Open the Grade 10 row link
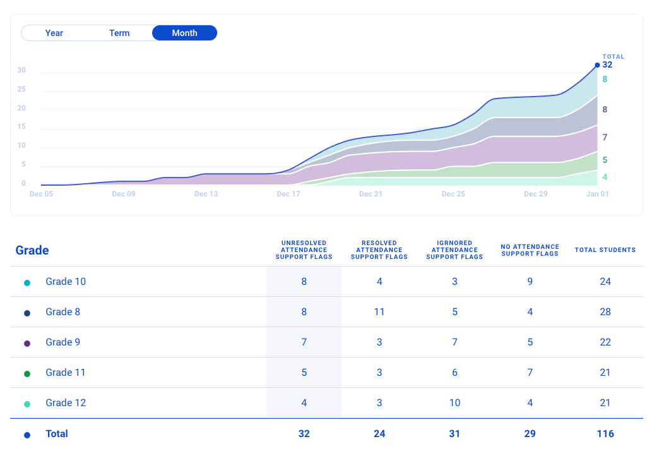This screenshot has width=654, height=475. point(66,282)
